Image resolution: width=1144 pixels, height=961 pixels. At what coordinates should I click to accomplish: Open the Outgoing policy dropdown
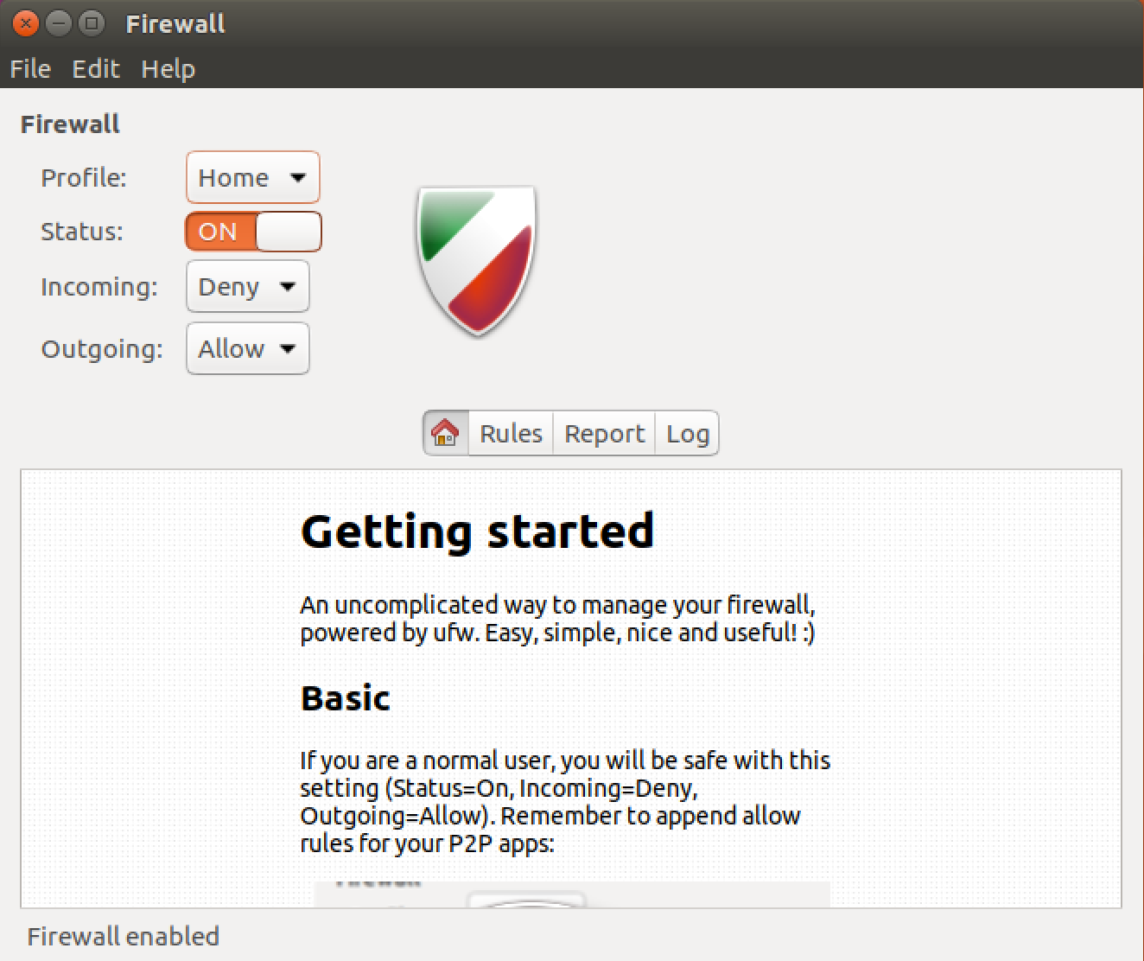(247, 348)
